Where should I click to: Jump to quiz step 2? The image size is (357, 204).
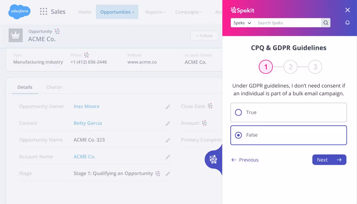[x=291, y=67]
